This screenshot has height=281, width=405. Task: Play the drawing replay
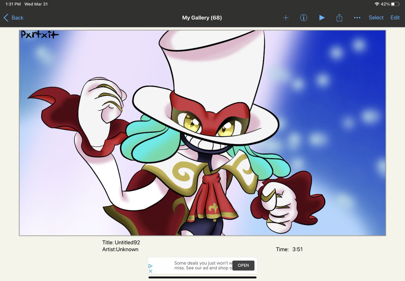tap(322, 18)
